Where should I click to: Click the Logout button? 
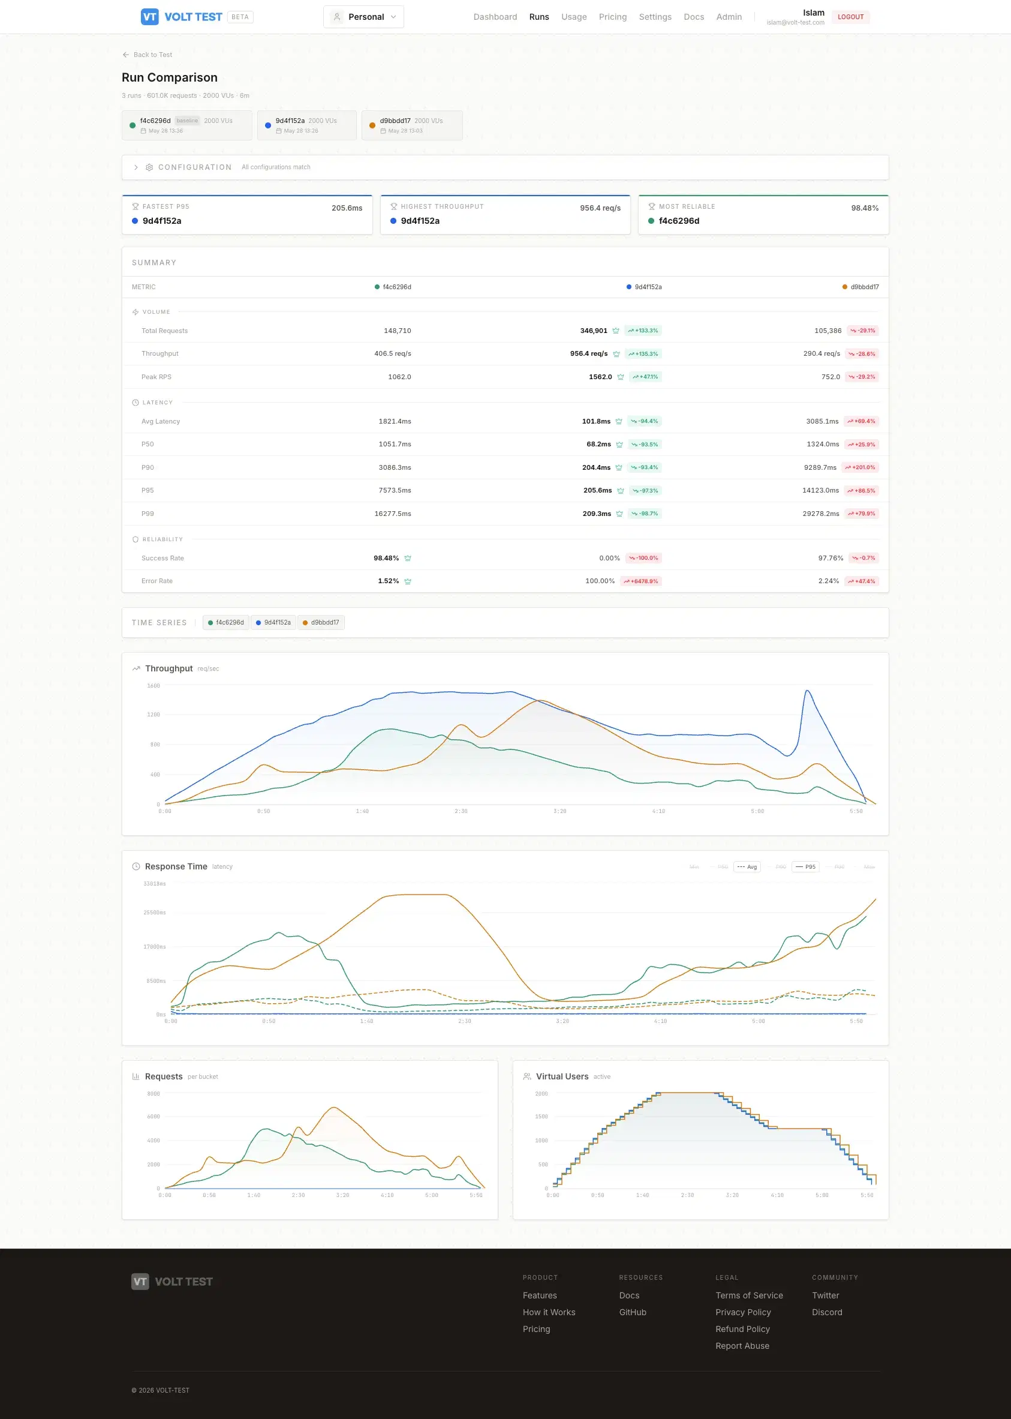coord(850,17)
